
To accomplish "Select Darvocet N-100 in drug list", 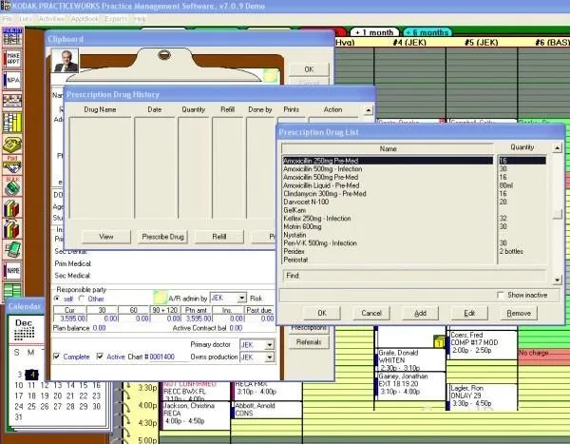I will pos(388,202).
